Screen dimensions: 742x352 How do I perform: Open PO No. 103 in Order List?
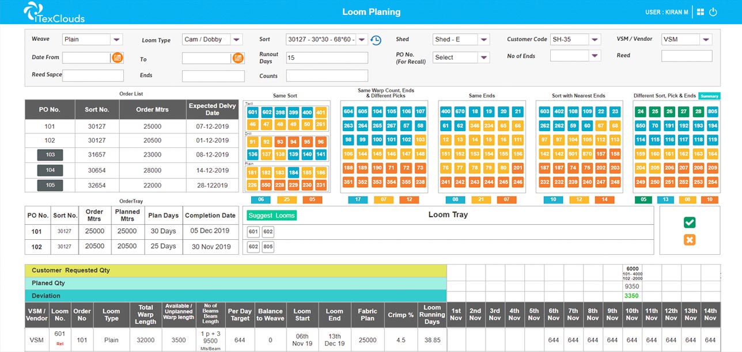pyautogui.click(x=50, y=155)
